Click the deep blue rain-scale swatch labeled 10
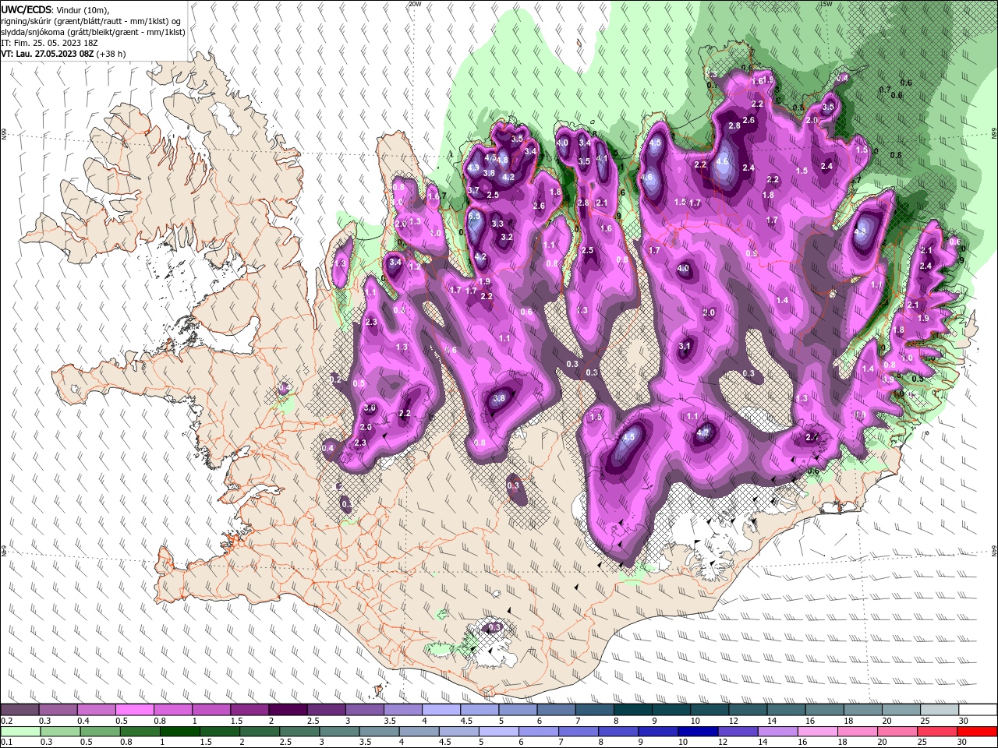This screenshot has width=998, height=748. tap(699, 732)
